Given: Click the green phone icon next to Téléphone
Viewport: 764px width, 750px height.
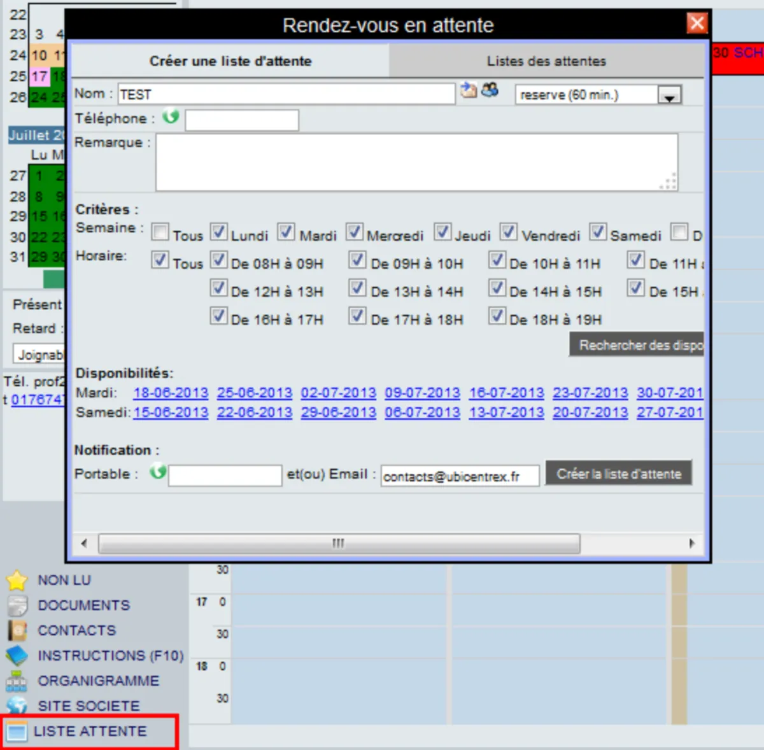Looking at the screenshot, I should [171, 117].
